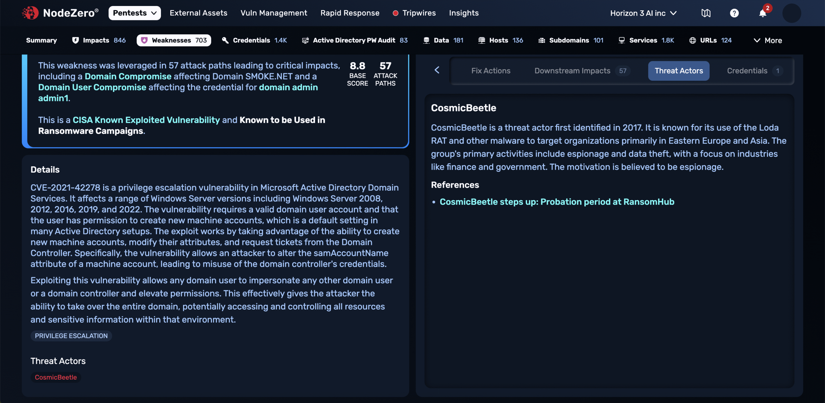Screen dimensions: 825x403
Task: Click the Active Directory PW Audit icon
Action: [x=305, y=40]
